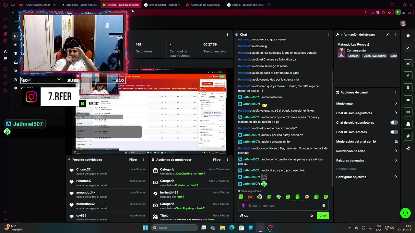Open the Windows Start button
Image resolution: width=415 pixels, height=233 pixels.
pyautogui.click(x=145, y=228)
